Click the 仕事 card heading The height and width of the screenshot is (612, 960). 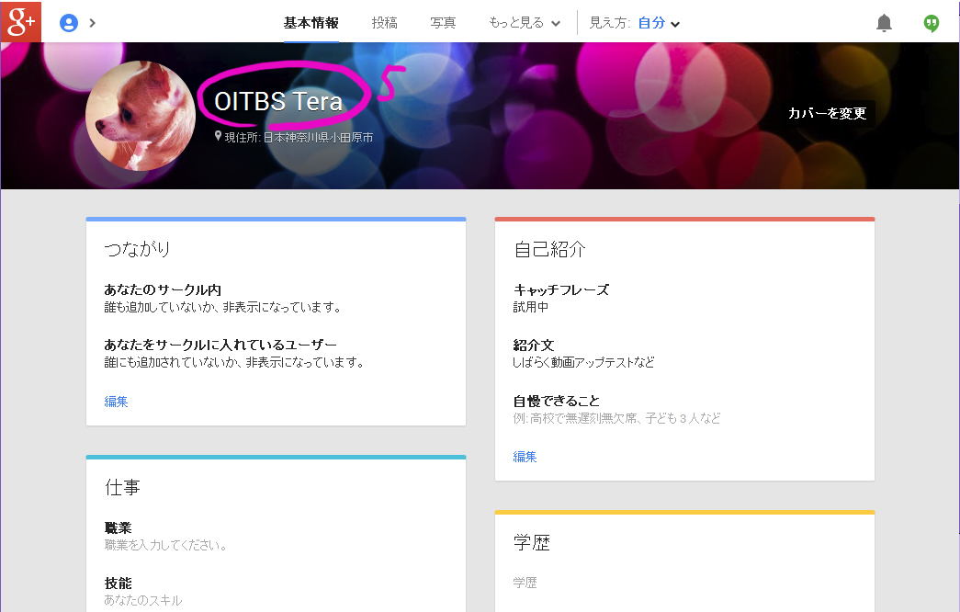122,487
